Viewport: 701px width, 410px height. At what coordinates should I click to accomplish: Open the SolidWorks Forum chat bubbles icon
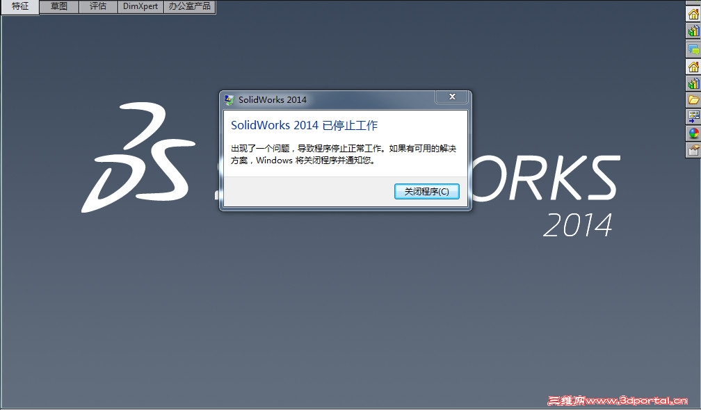tap(693, 49)
